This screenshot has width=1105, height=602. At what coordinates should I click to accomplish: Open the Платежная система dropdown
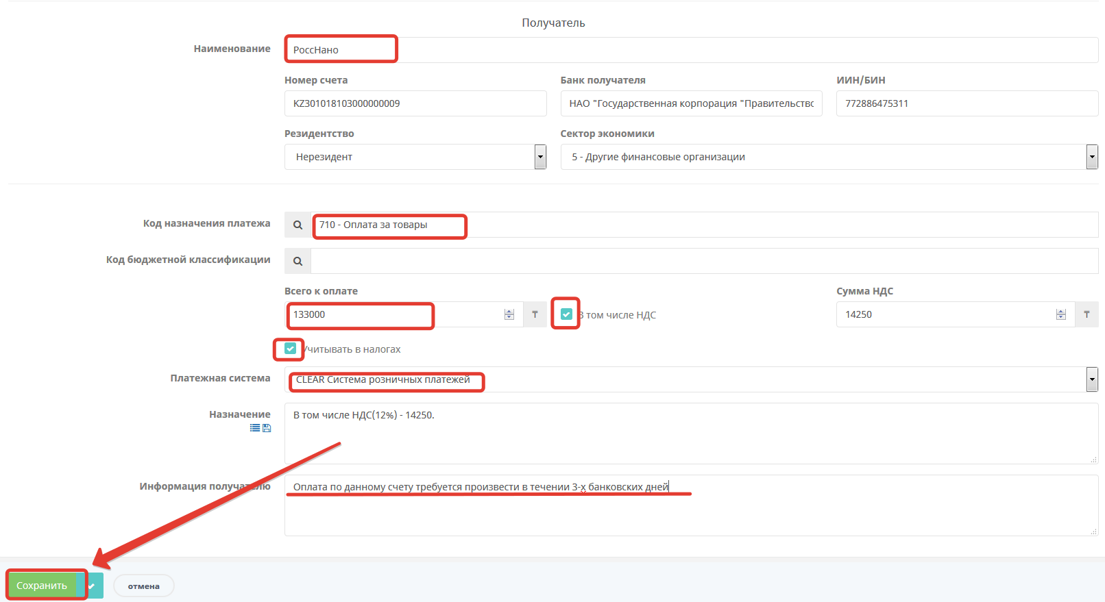click(692, 379)
